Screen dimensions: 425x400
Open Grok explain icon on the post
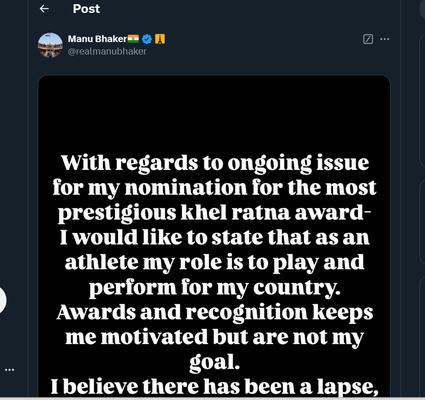(x=368, y=39)
